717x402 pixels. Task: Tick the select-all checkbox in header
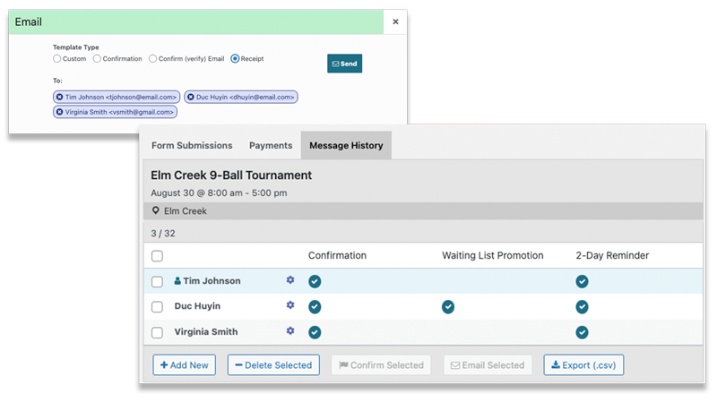pyautogui.click(x=158, y=256)
